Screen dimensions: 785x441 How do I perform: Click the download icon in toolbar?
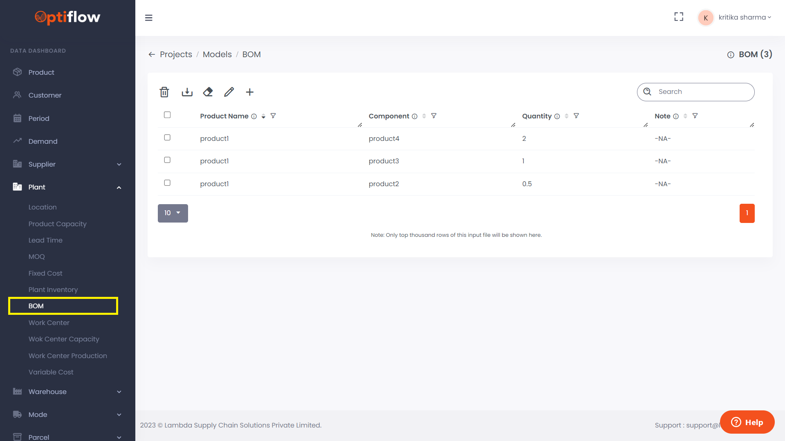(x=187, y=92)
